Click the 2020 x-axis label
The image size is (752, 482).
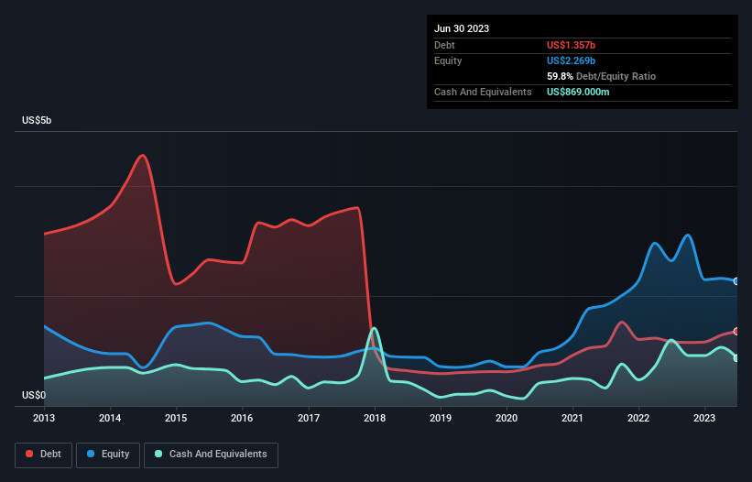pos(507,418)
